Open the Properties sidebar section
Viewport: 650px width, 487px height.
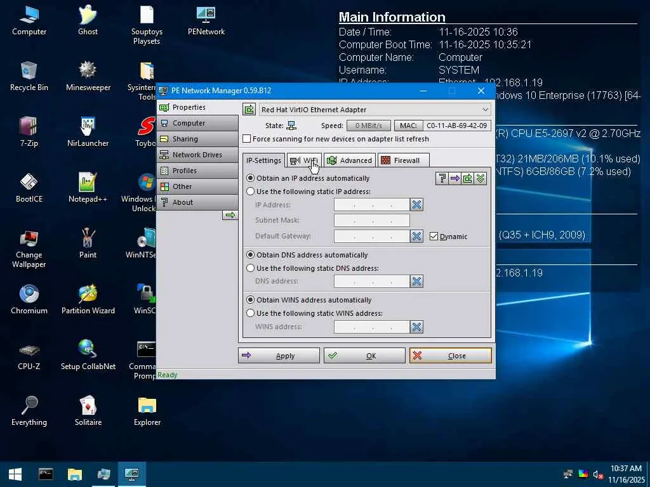pyautogui.click(x=198, y=107)
